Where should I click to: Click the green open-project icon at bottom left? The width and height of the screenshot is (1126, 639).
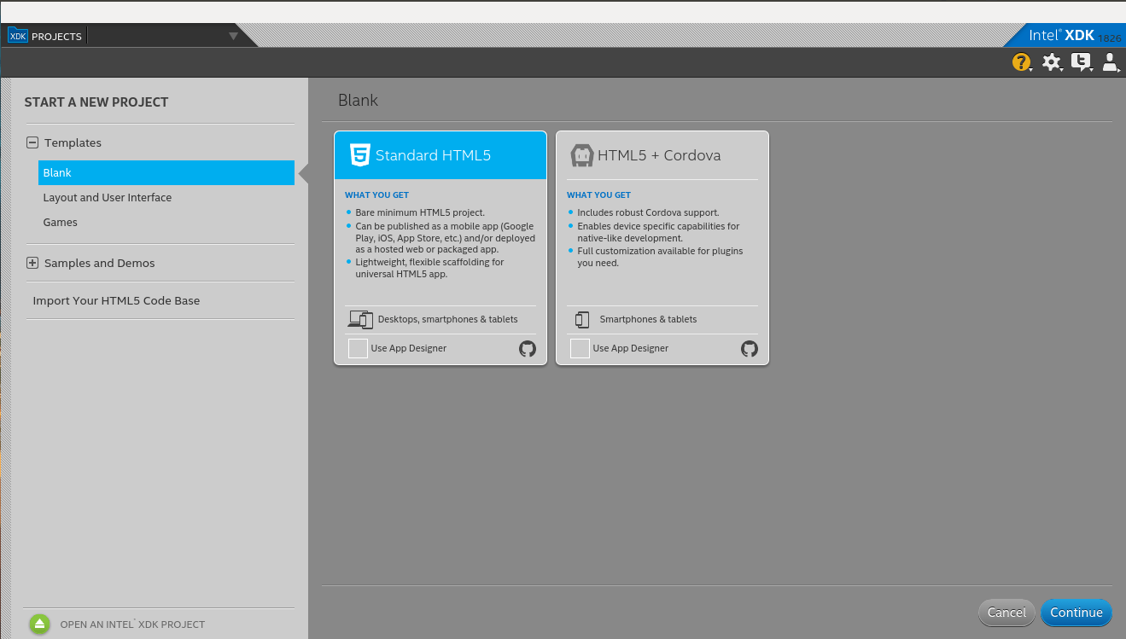coord(39,624)
